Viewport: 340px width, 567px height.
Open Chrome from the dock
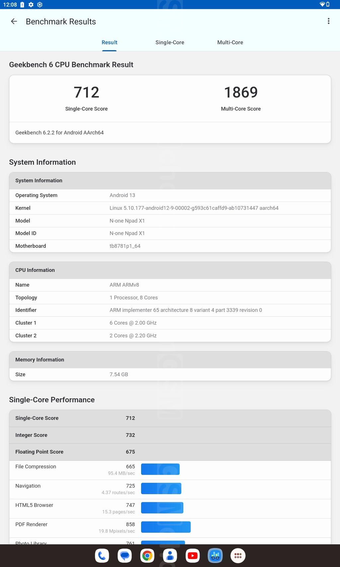(x=147, y=555)
